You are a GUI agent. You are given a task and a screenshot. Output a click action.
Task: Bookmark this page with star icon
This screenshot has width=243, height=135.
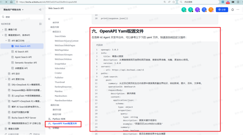point(174,2)
